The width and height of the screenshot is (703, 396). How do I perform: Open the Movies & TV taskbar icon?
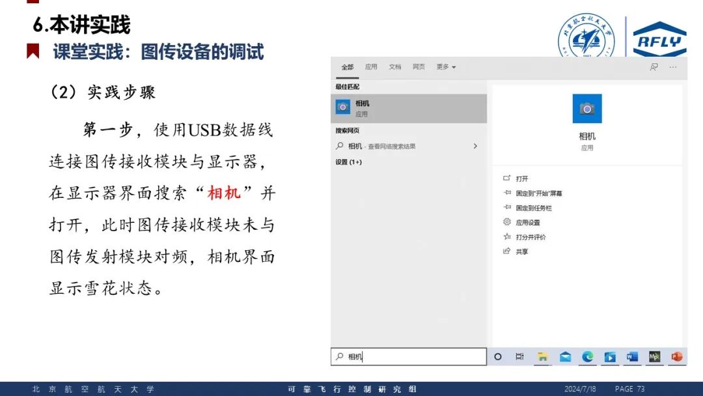tap(609, 357)
